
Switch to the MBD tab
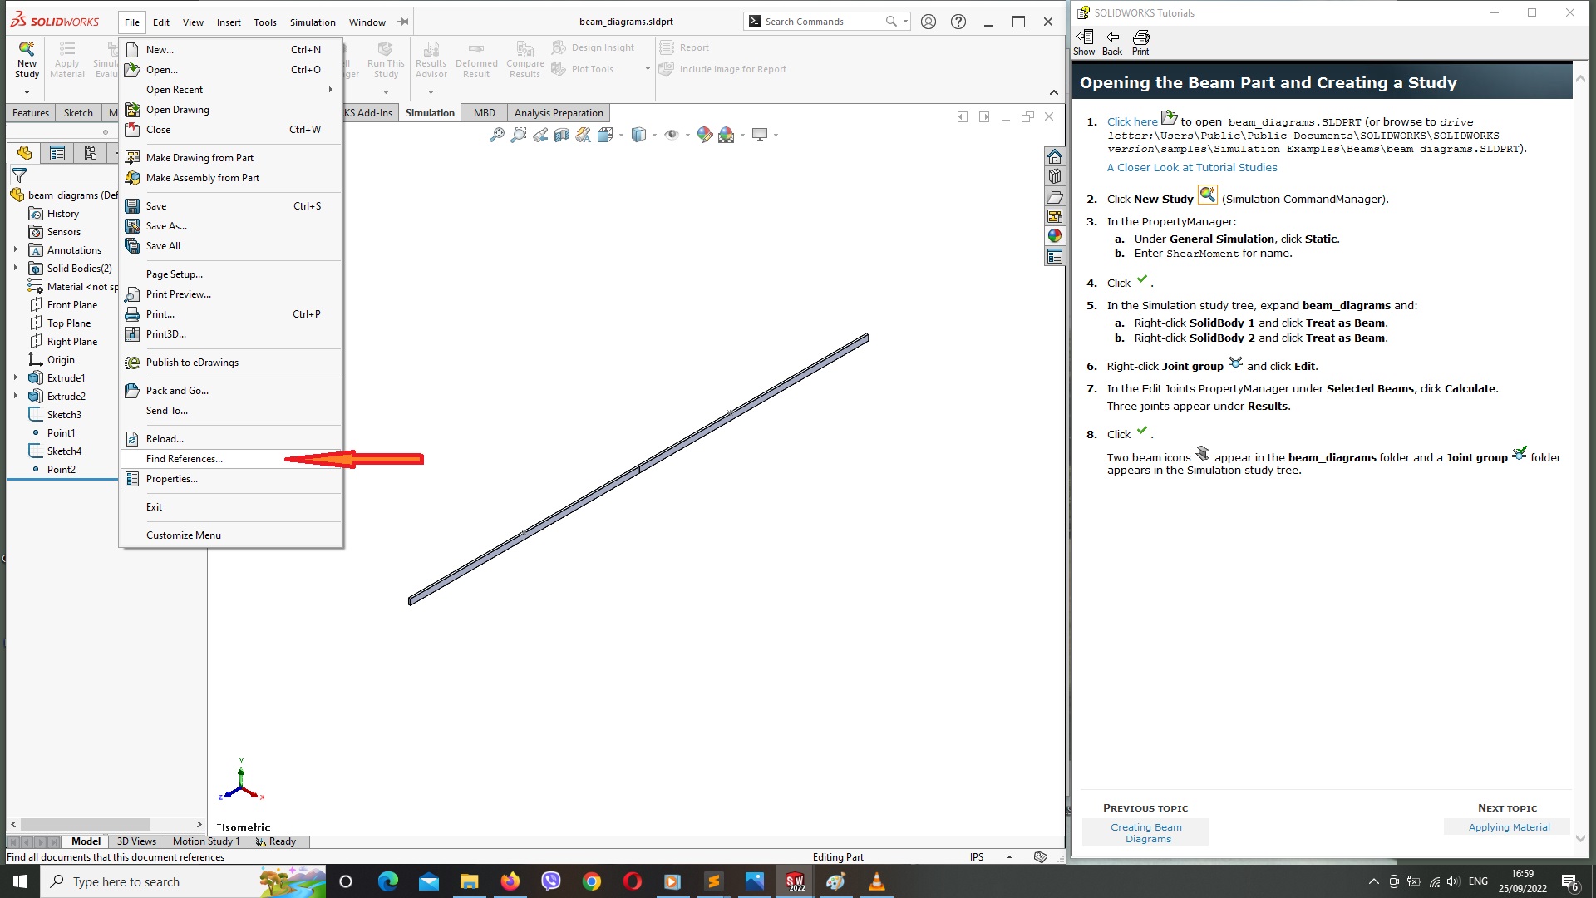pos(485,113)
